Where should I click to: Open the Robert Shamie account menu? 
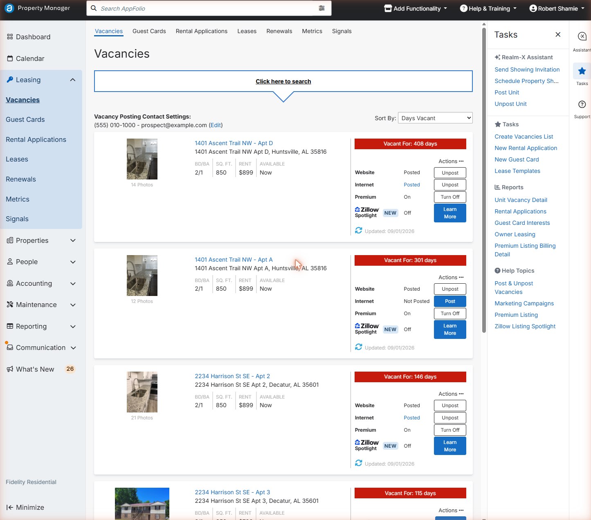coord(557,9)
